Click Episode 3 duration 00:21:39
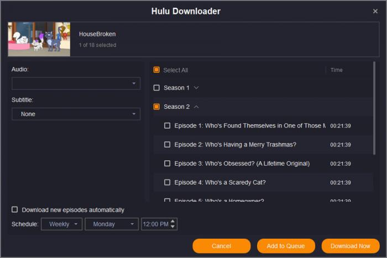The image size is (387, 258). point(341,164)
